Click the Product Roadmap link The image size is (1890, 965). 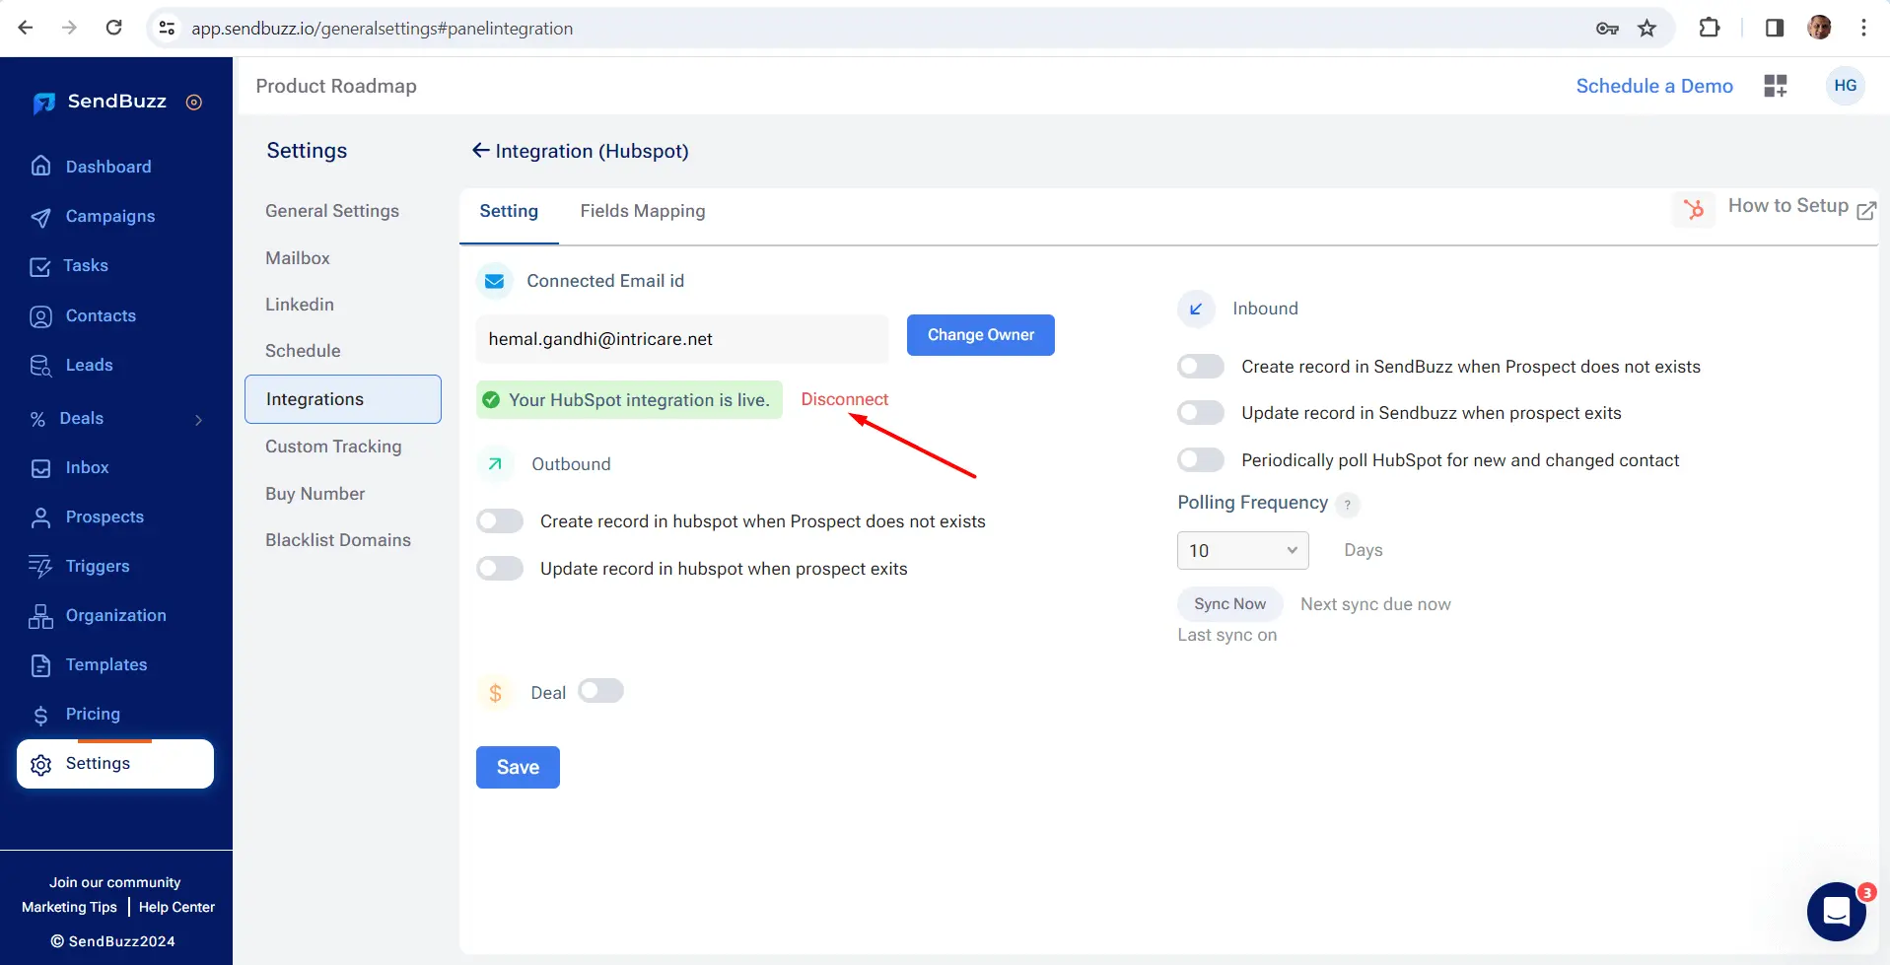click(336, 86)
